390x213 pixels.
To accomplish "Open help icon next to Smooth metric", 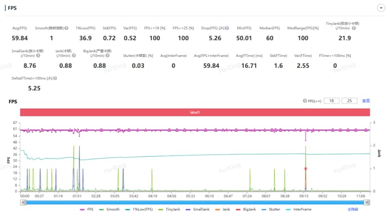I will coord(66,28).
